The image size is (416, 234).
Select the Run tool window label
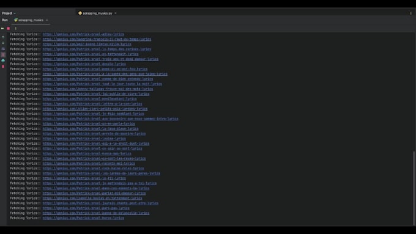[x=5, y=20]
